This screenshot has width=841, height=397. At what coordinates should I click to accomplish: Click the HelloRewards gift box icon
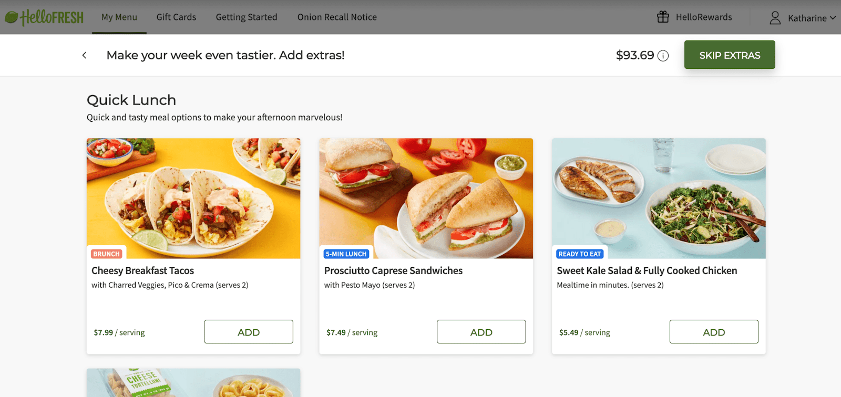click(663, 17)
